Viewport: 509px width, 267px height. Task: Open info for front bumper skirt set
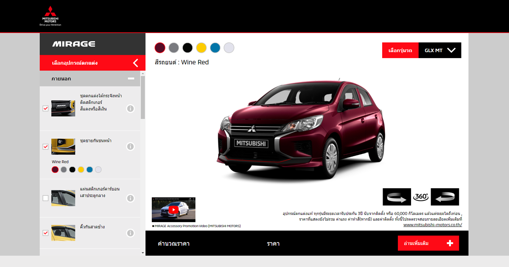[x=131, y=147]
